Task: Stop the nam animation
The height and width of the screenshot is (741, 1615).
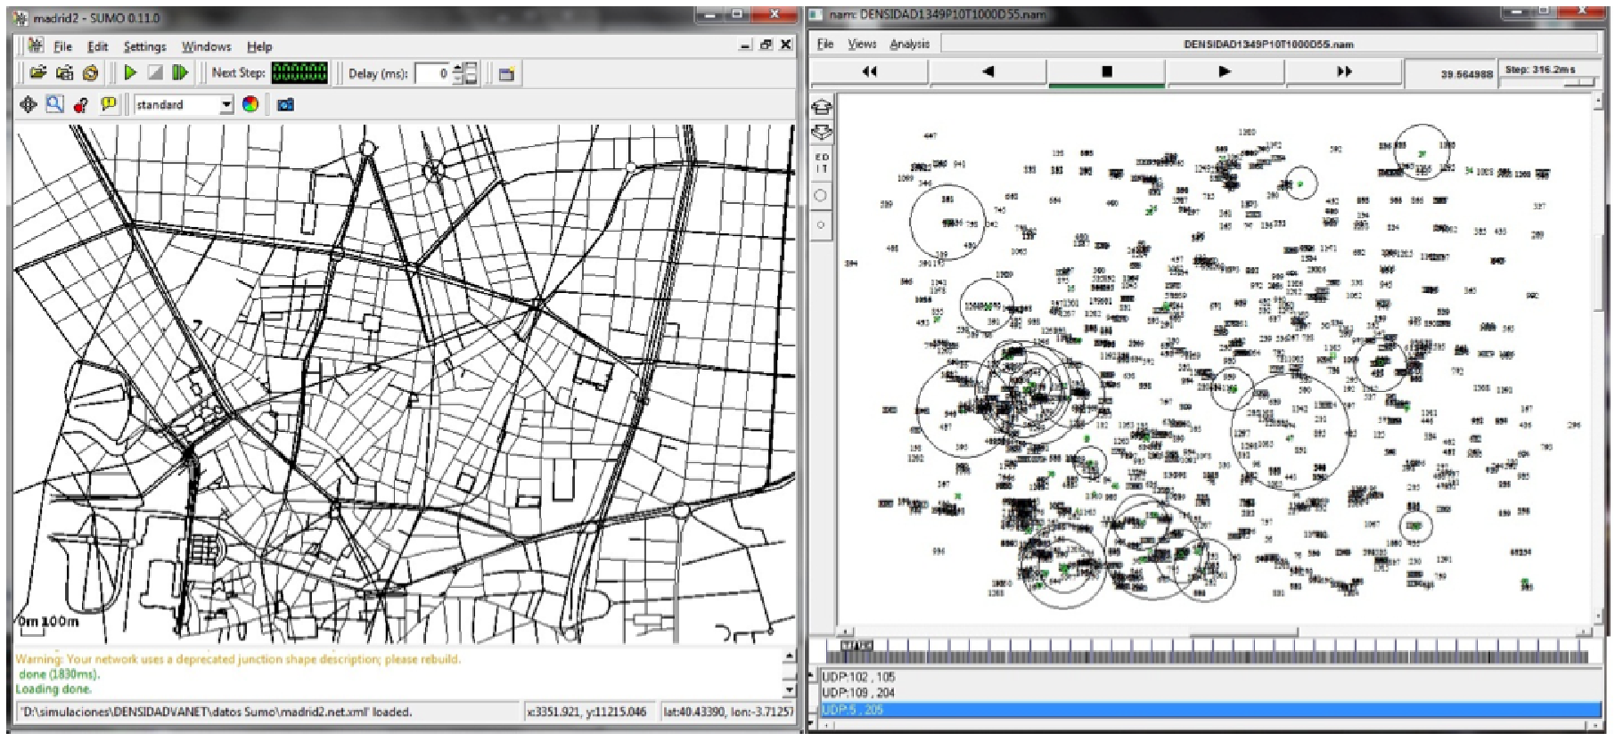Action: 1106,71
